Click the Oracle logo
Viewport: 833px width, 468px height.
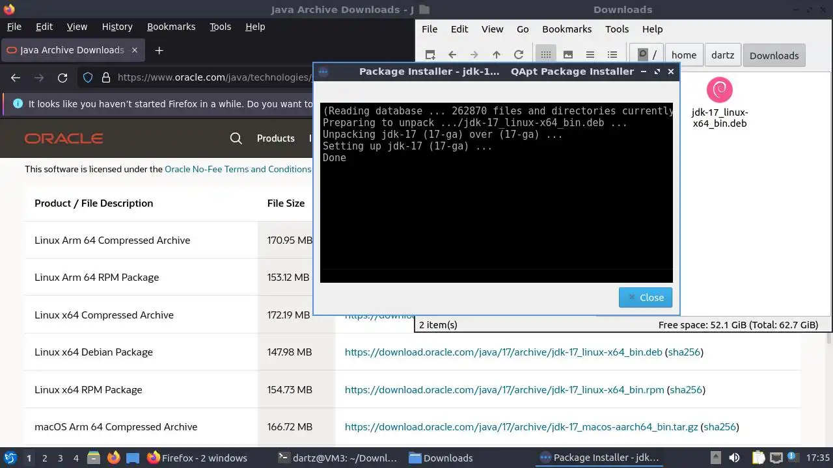pyautogui.click(x=64, y=138)
